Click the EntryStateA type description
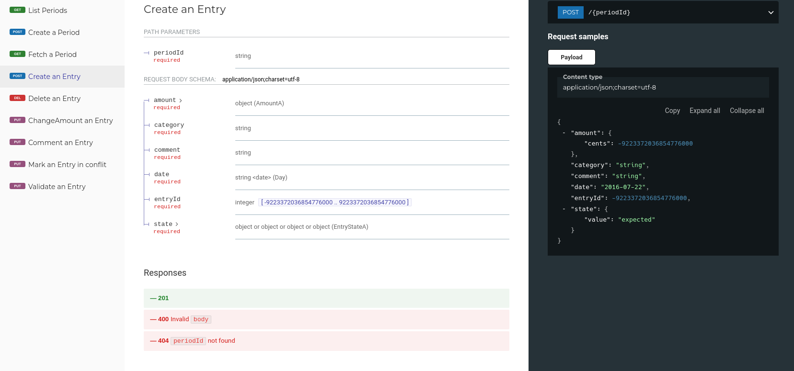 [x=302, y=227]
